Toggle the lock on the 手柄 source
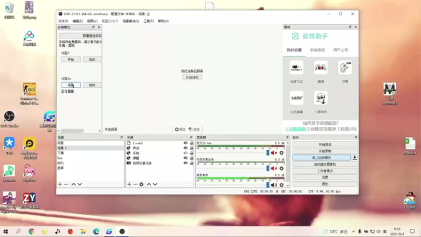The width and height of the screenshot is (421, 237). [x=192, y=153]
